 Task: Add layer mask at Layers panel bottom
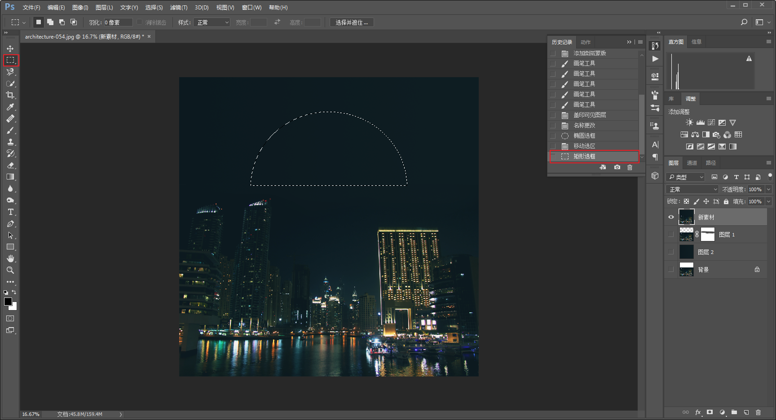coord(710,412)
